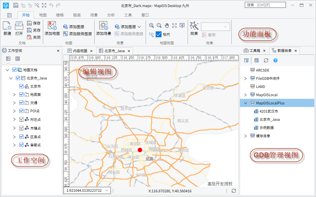Open the 分析 ribbon tab
The image size is (316, 197).
tap(111, 15)
